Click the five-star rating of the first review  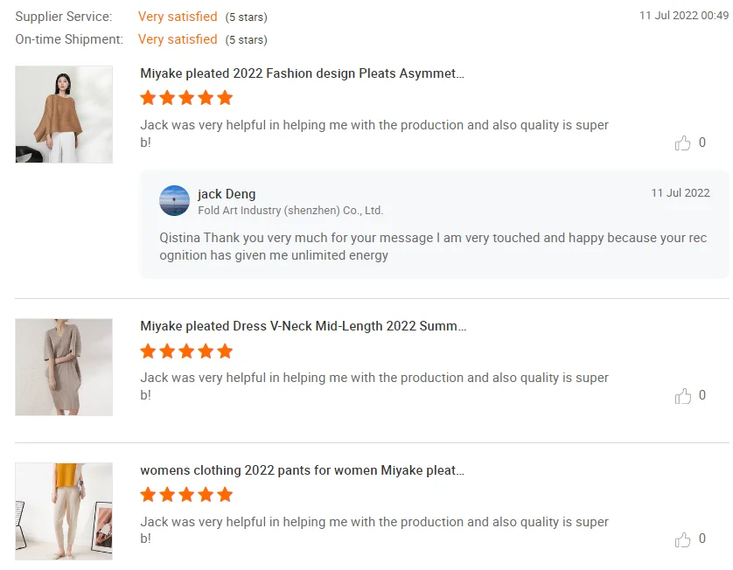(x=186, y=98)
